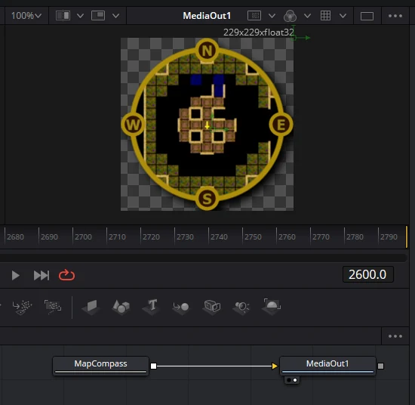Image resolution: width=415 pixels, height=405 pixels.
Task: Click the play button
Action: coord(16,275)
